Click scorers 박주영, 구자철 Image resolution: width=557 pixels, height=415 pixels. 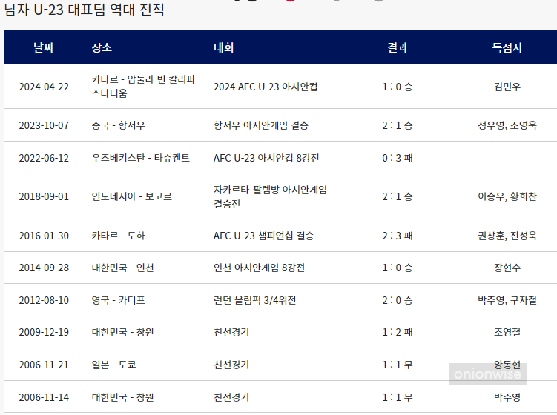(507, 300)
